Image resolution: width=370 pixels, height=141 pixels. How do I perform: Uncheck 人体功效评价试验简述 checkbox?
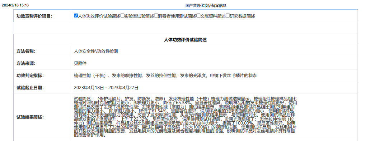point(76,15)
